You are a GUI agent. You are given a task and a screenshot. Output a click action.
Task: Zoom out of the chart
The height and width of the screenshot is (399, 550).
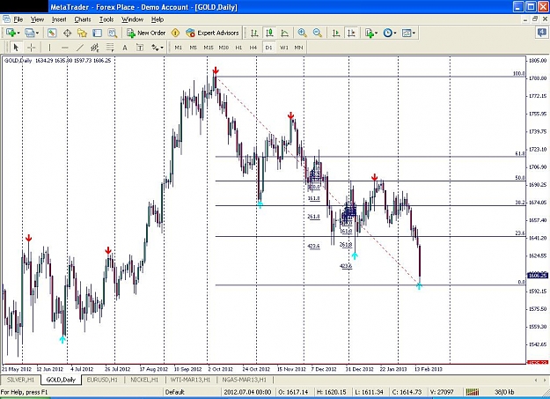point(318,33)
